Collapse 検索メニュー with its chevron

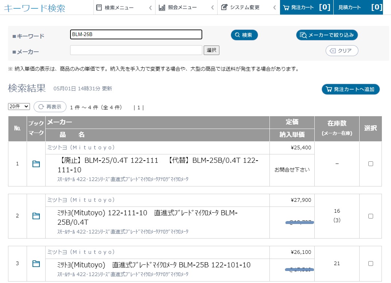pos(150,8)
